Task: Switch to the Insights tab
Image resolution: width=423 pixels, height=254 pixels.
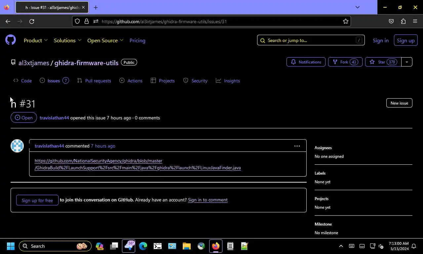Action: [228, 81]
